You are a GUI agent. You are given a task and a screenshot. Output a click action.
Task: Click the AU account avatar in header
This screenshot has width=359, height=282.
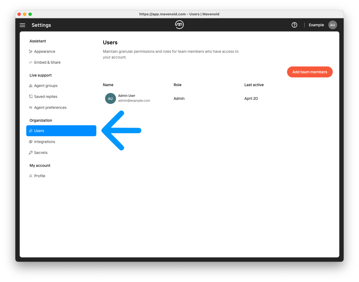coord(332,25)
